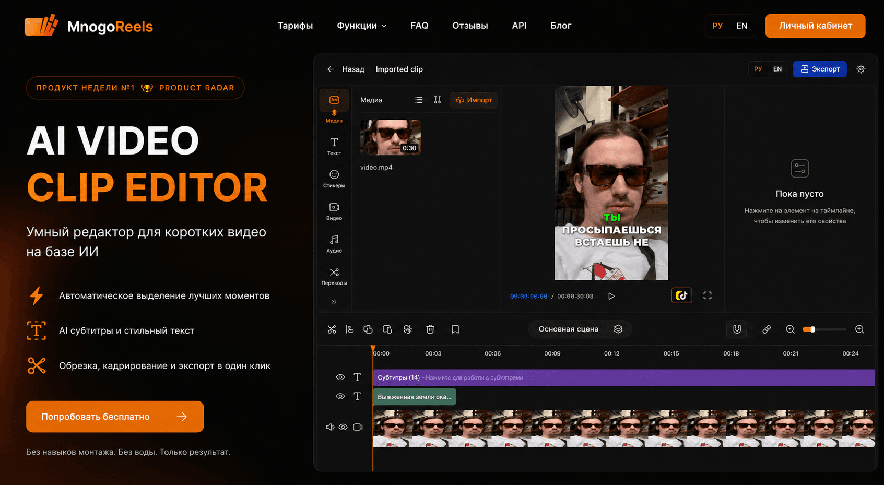Mute the video track audio
The width and height of the screenshot is (884, 485).
(330, 427)
